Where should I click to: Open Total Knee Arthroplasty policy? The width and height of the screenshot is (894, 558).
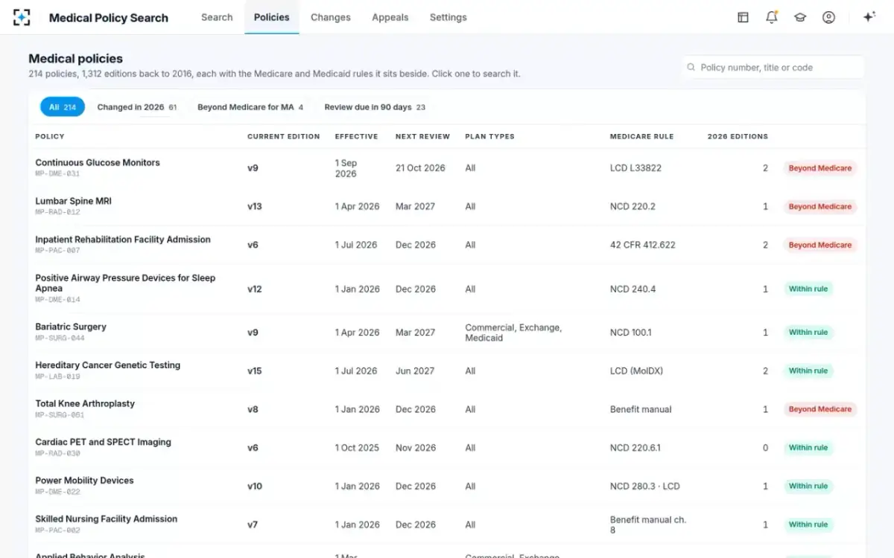coord(85,403)
